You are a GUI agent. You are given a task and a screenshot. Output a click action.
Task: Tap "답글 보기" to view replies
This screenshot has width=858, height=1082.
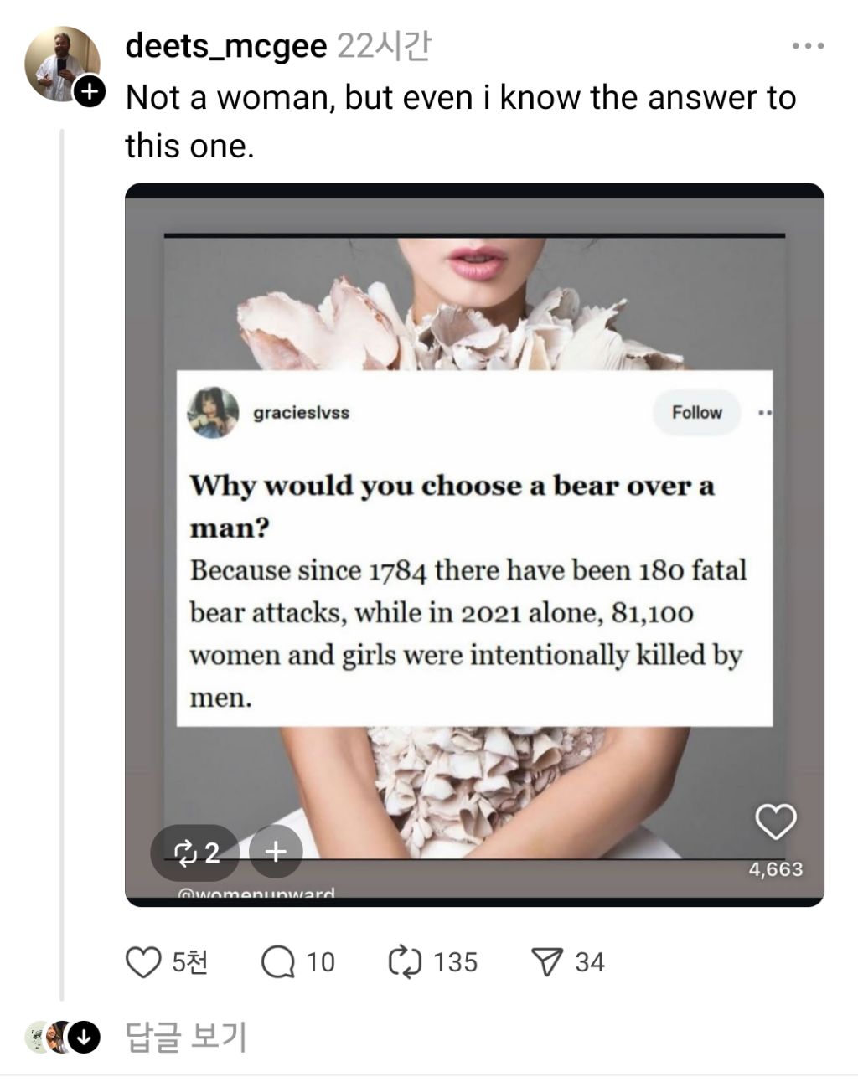coord(186,1038)
